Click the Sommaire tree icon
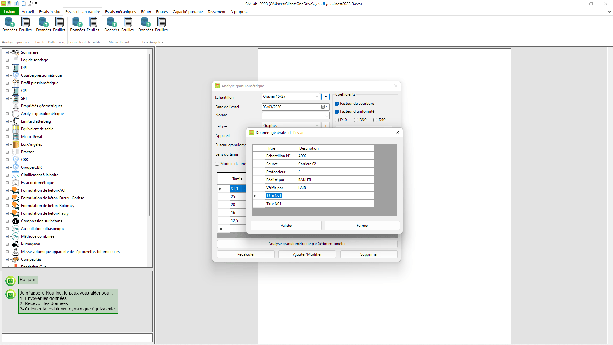This screenshot has width=613, height=345. 16,52
